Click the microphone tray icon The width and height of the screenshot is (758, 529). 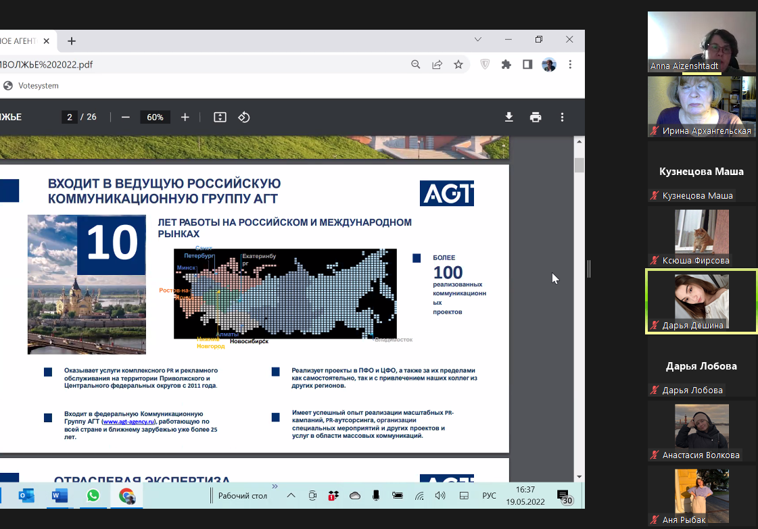[375, 496]
